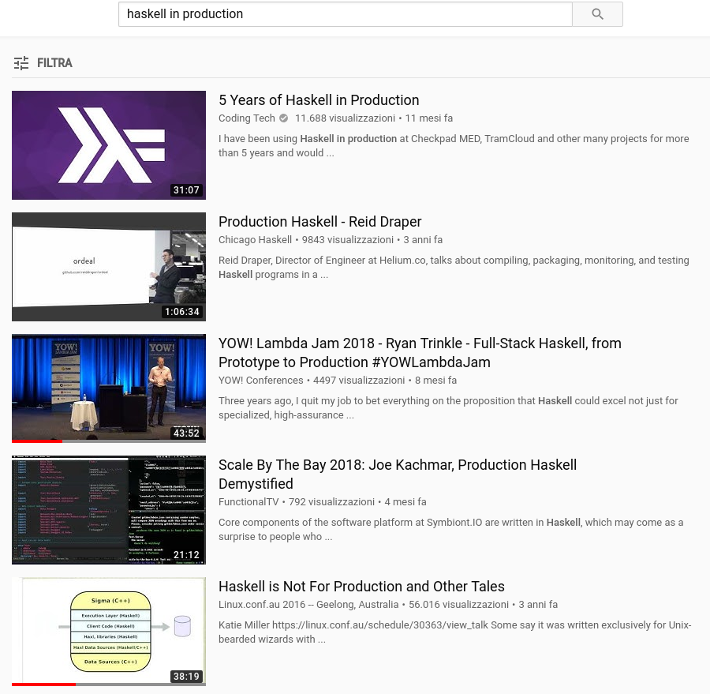Click description starting 'Reid Draper, Director of Engineer'
This screenshot has width=710, height=694.
click(454, 268)
